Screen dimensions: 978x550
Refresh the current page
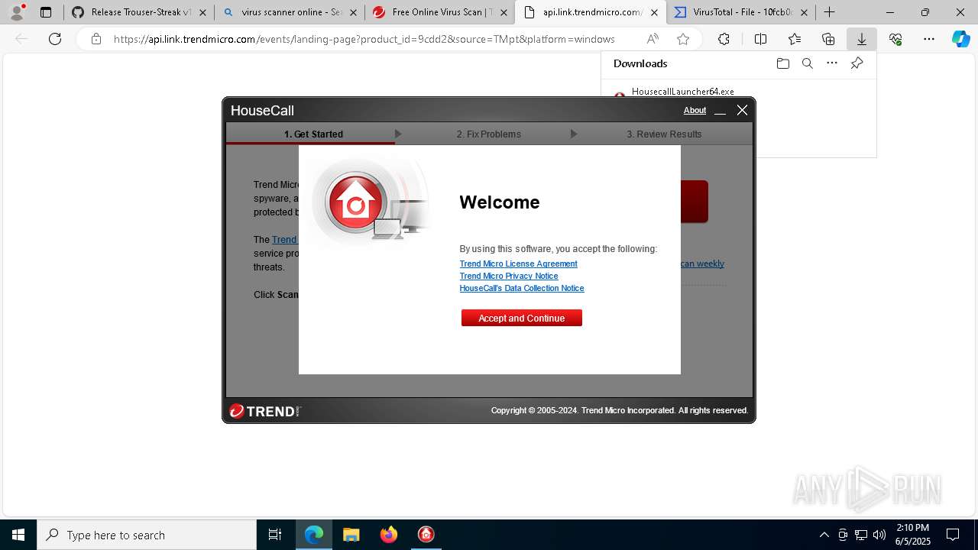[55, 39]
